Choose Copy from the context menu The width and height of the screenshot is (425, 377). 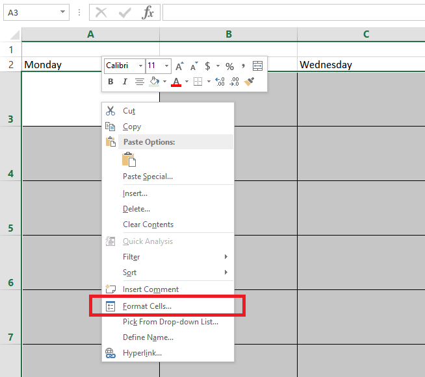tap(168, 127)
